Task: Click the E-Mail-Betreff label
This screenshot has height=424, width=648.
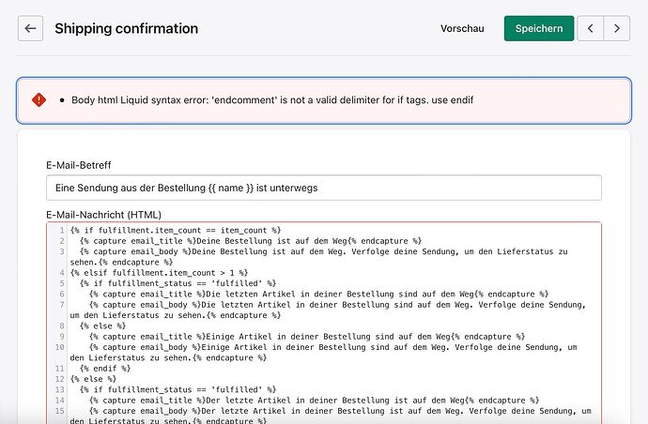Action: pyautogui.click(x=79, y=165)
